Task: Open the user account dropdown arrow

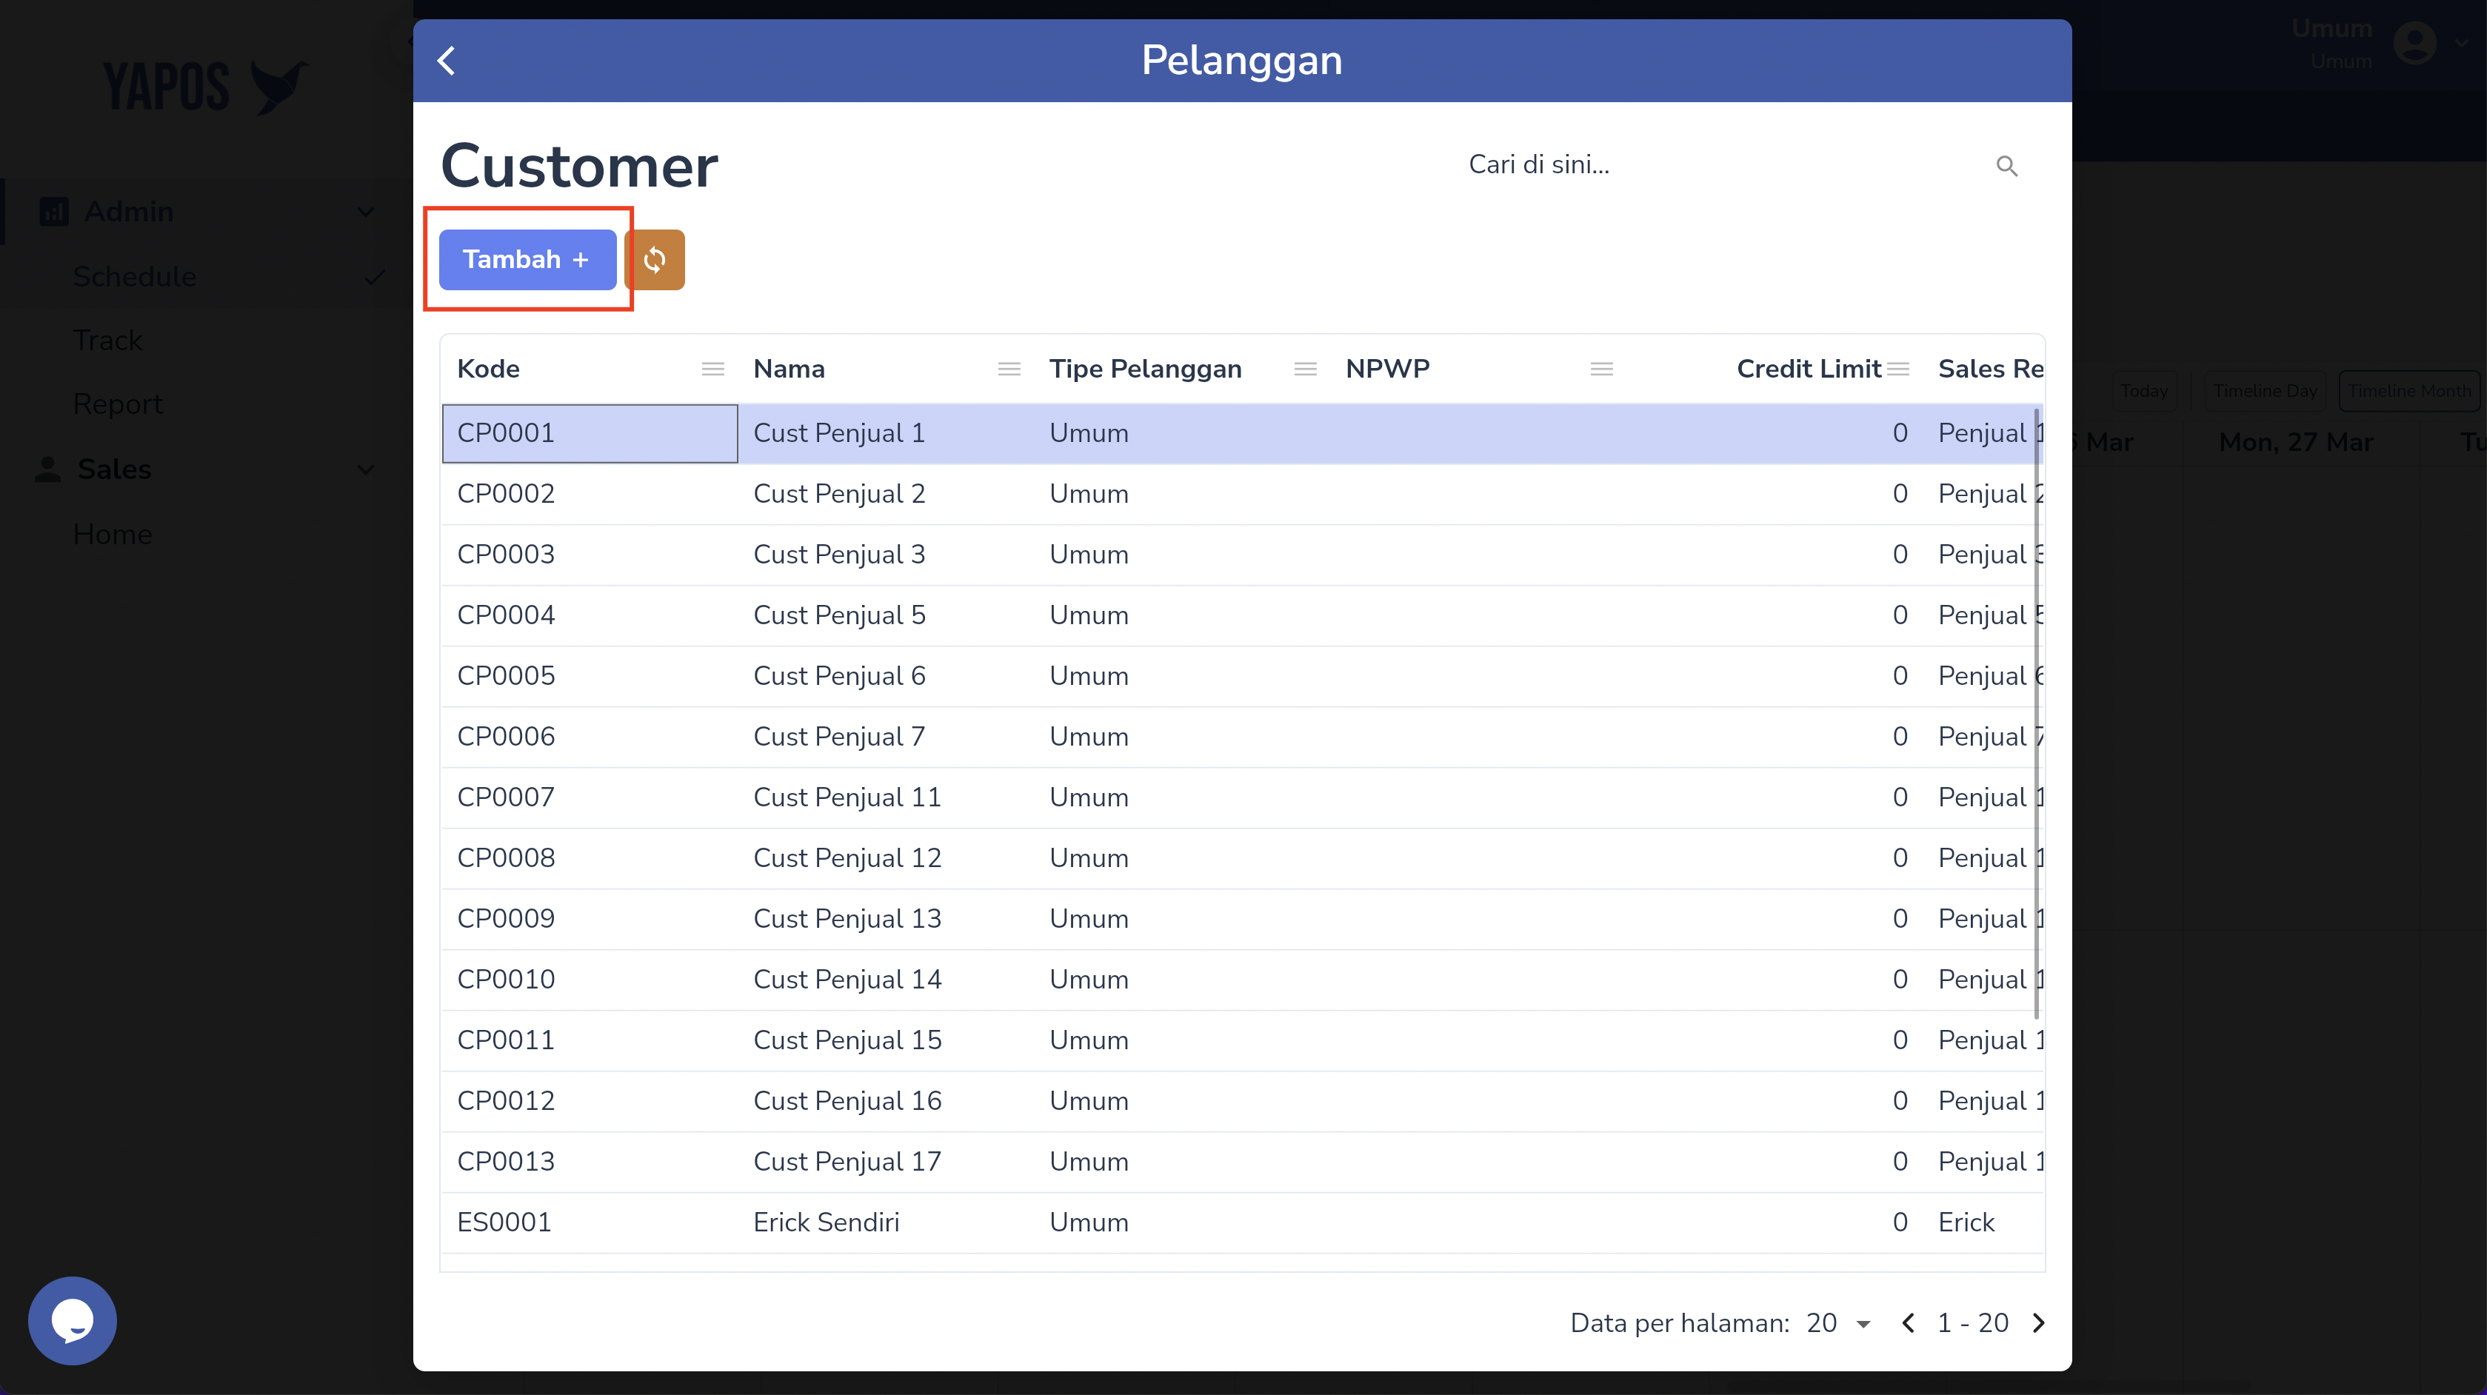Action: (2461, 44)
